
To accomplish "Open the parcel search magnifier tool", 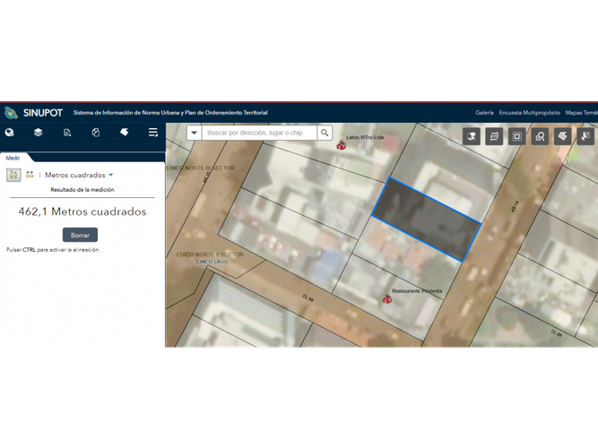I will [540, 136].
